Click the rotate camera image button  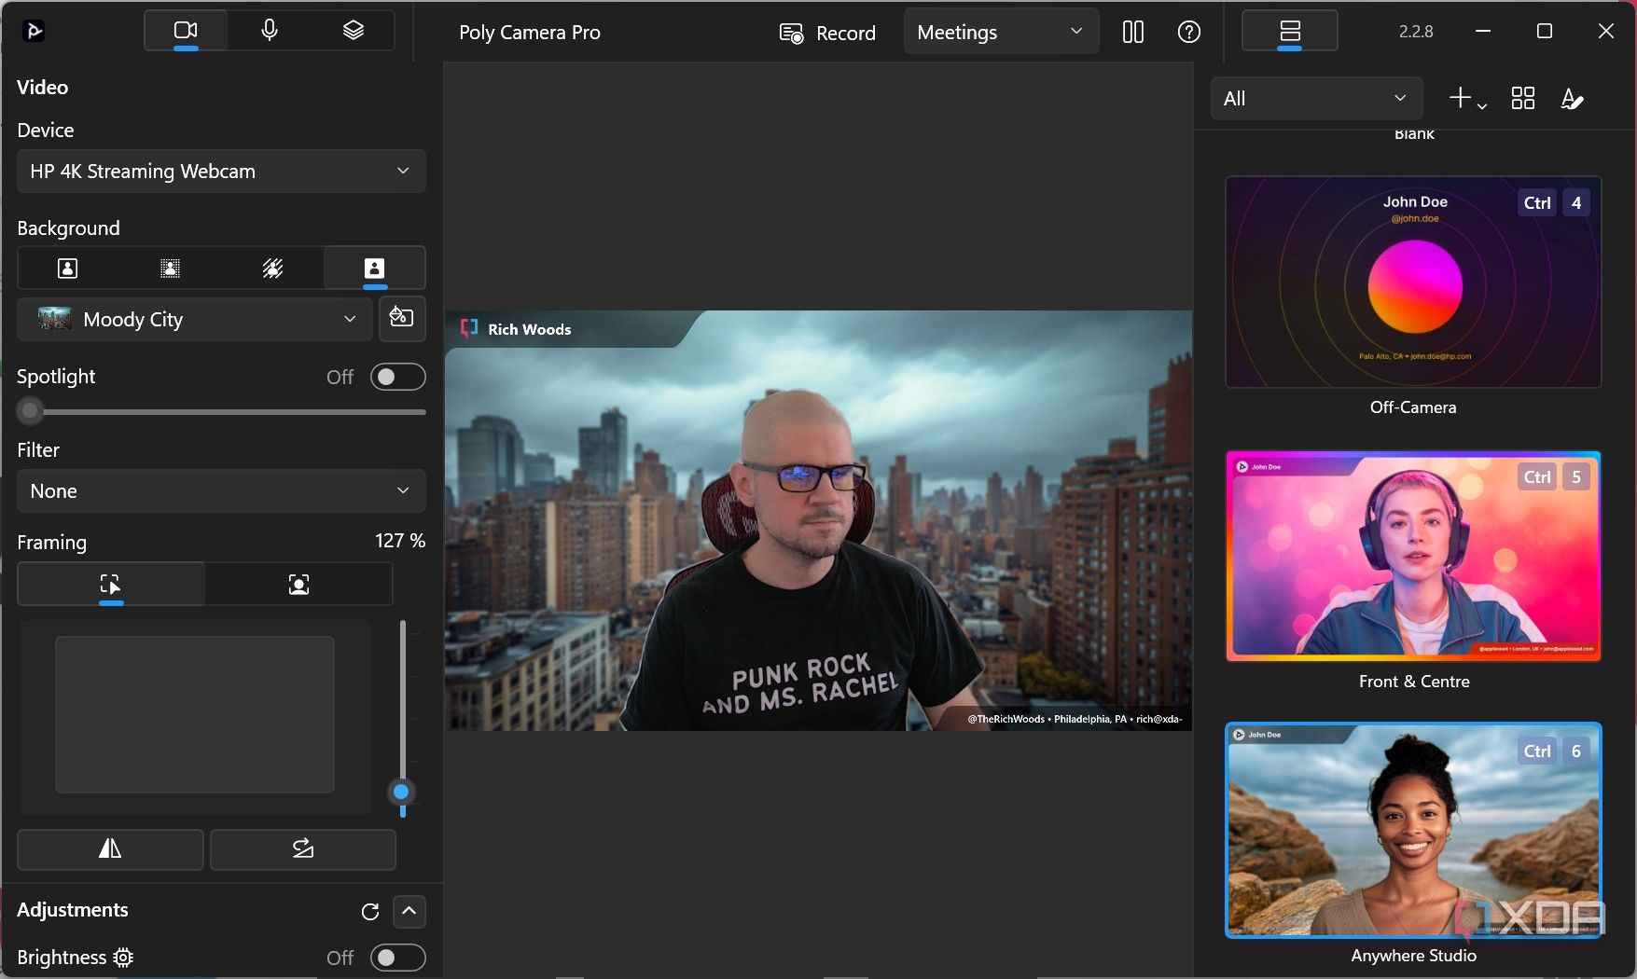click(302, 848)
